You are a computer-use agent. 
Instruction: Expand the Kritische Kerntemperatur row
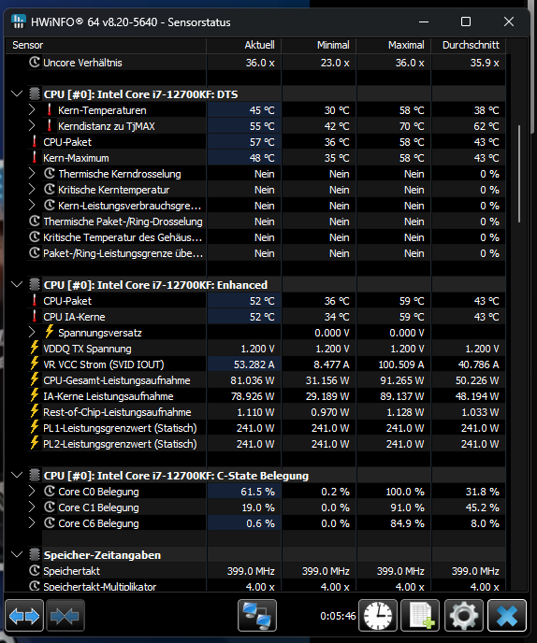pos(32,190)
